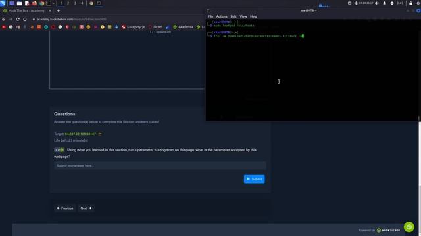Go to the Previous section
421x236 pixels.
[x=65, y=208]
